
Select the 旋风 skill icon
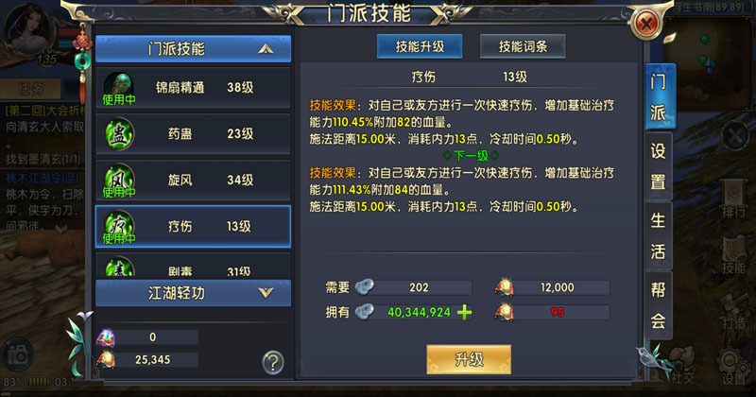pos(119,181)
